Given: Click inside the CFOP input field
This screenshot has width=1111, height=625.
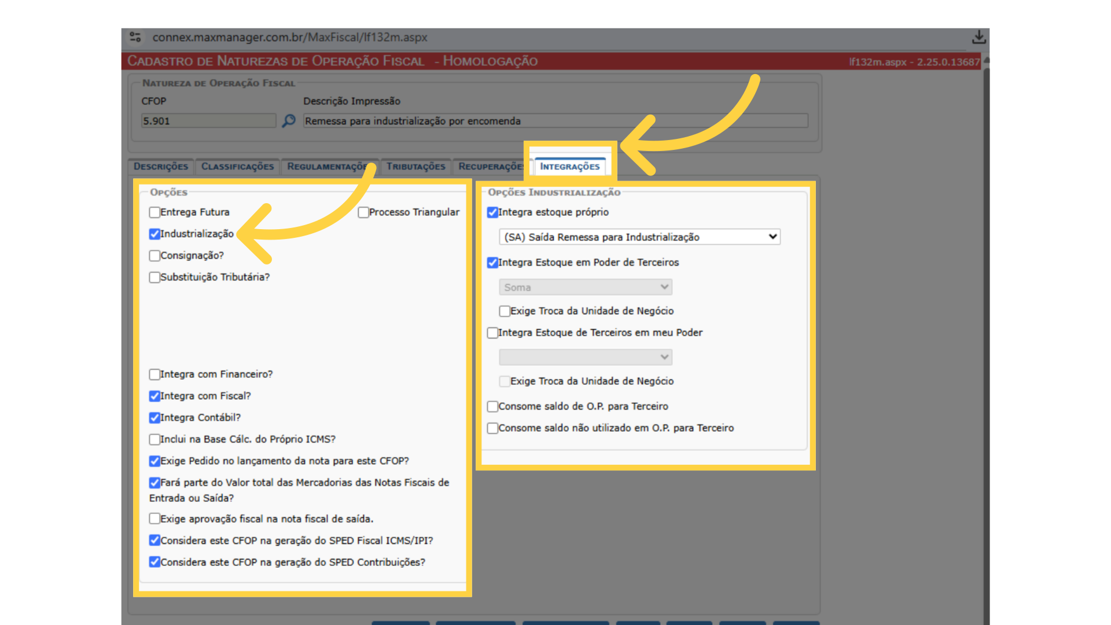Looking at the screenshot, I should tap(208, 120).
